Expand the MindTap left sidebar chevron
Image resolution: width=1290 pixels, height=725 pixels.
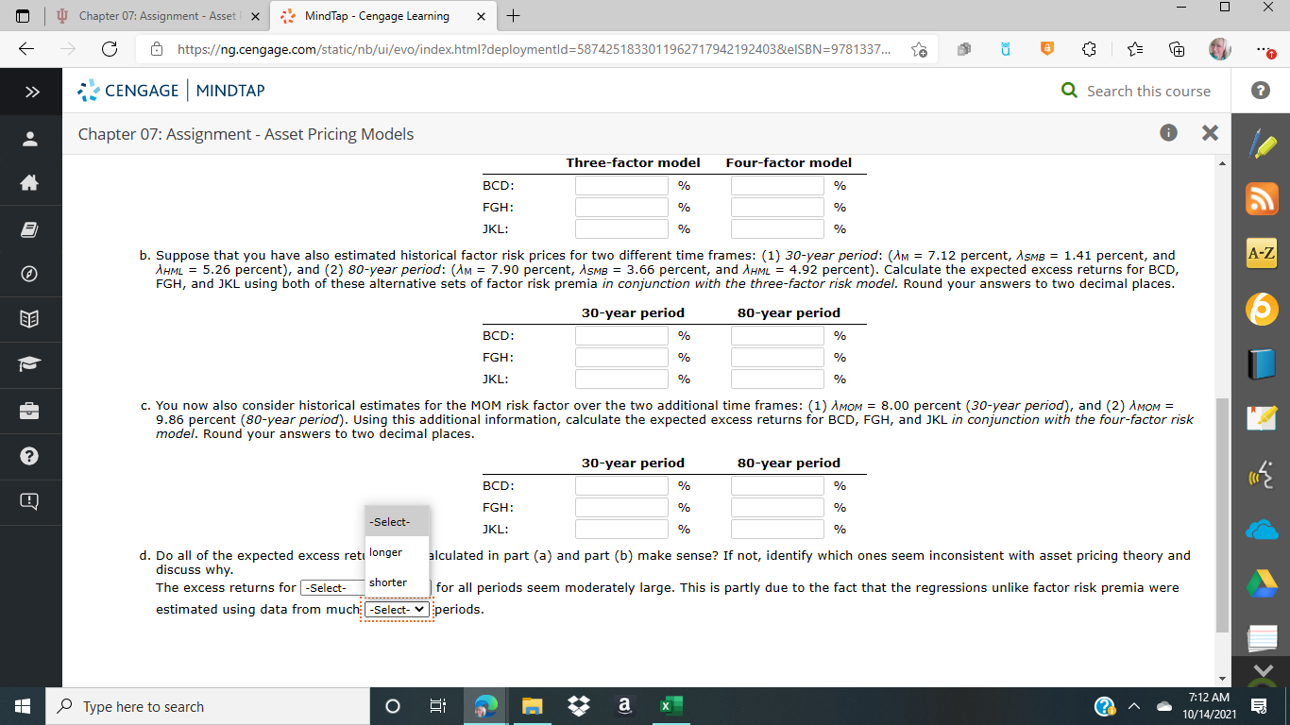point(31,92)
